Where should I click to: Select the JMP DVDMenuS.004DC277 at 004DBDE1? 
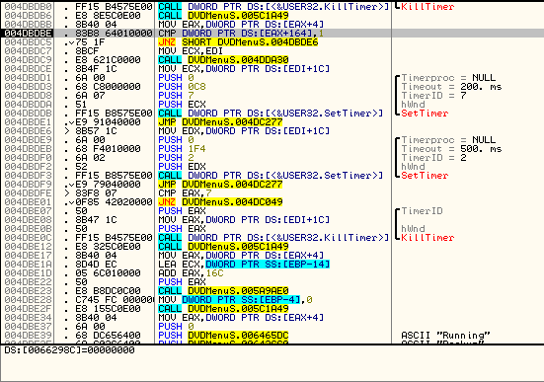[220, 122]
